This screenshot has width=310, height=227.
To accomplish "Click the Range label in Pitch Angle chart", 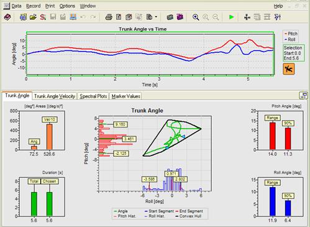I will 273,118.
